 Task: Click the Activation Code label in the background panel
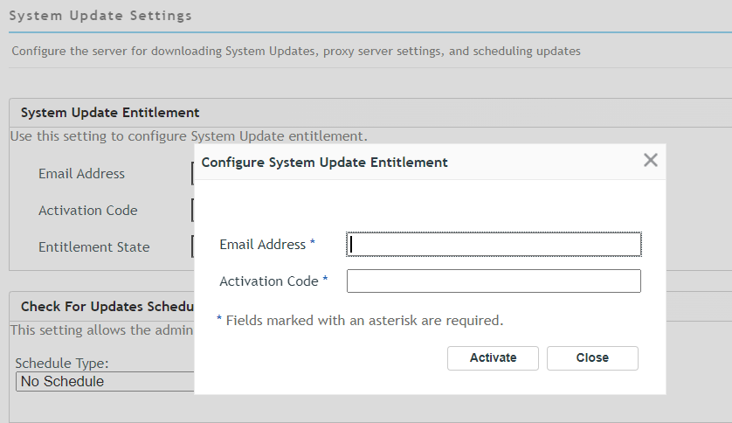(87, 211)
